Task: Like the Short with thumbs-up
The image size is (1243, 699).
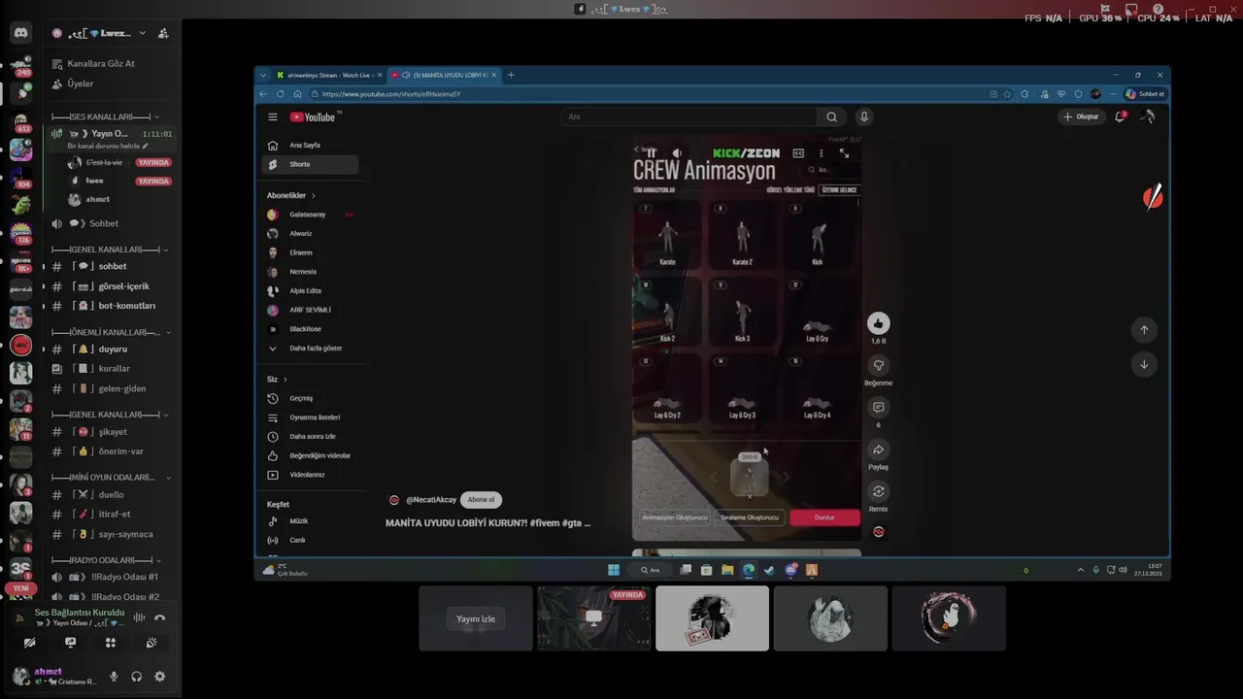Action: coord(878,323)
